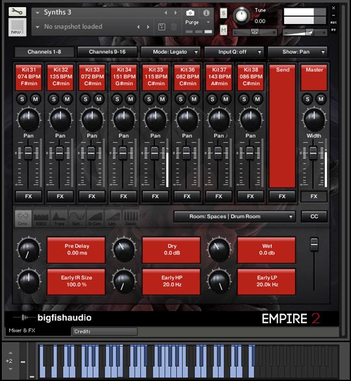Open FX for Kit 34 channel

coord(123,196)
